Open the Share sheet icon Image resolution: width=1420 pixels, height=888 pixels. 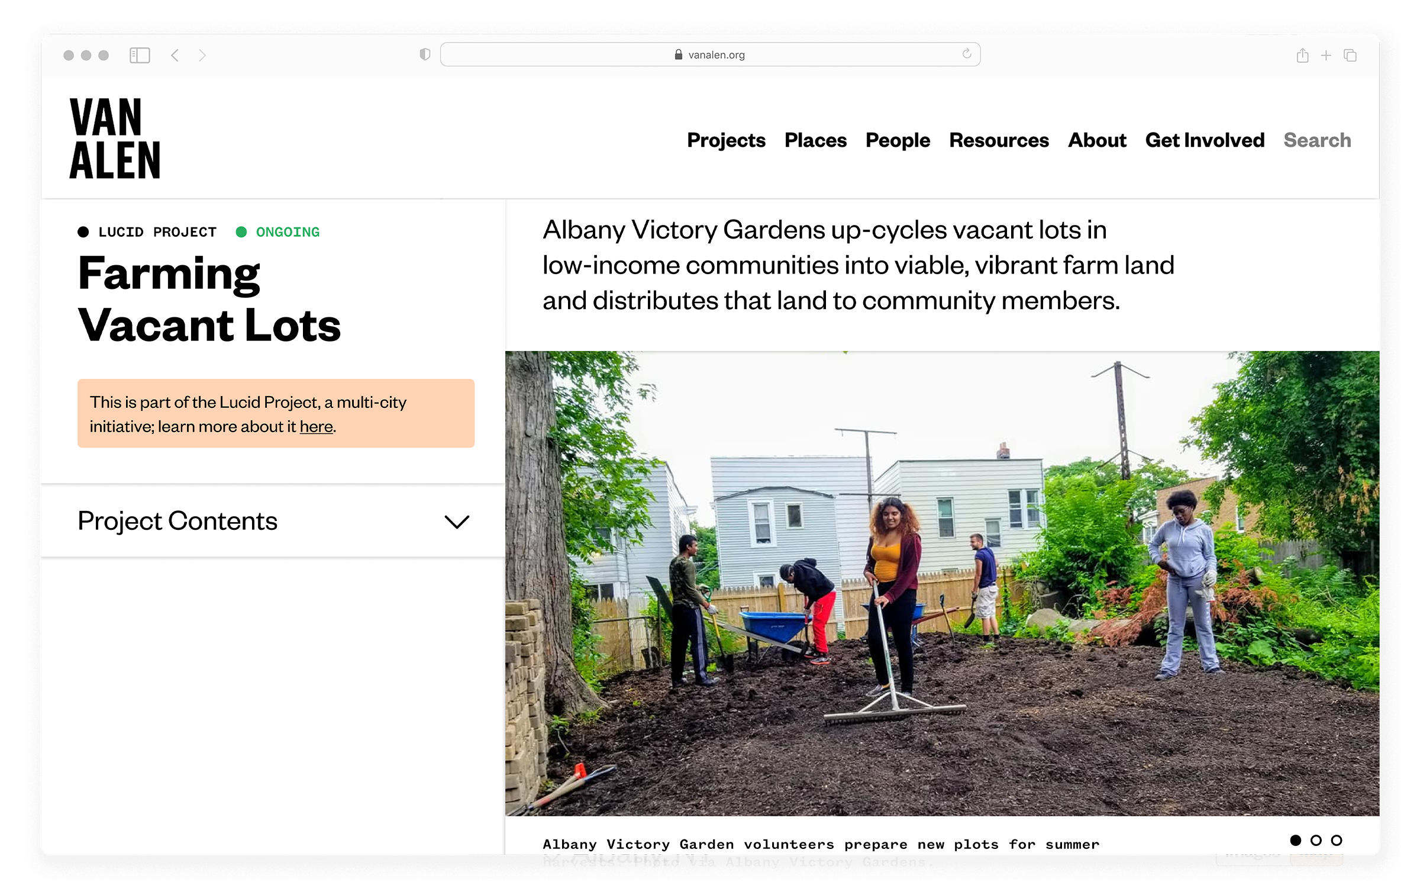(x=1302, y=55)
